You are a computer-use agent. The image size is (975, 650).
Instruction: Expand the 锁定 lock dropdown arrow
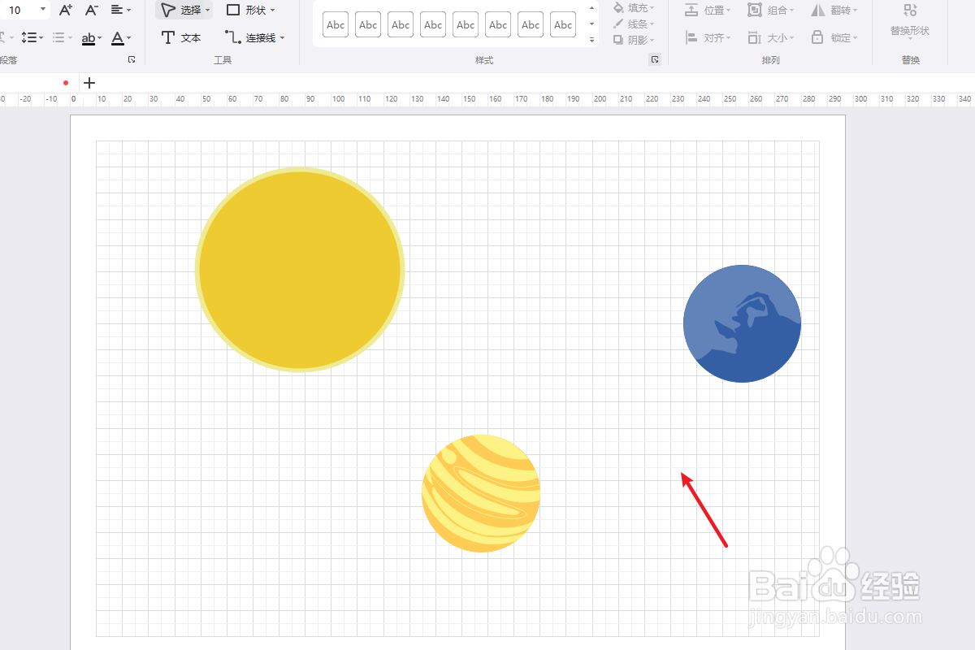coord(856,38)
